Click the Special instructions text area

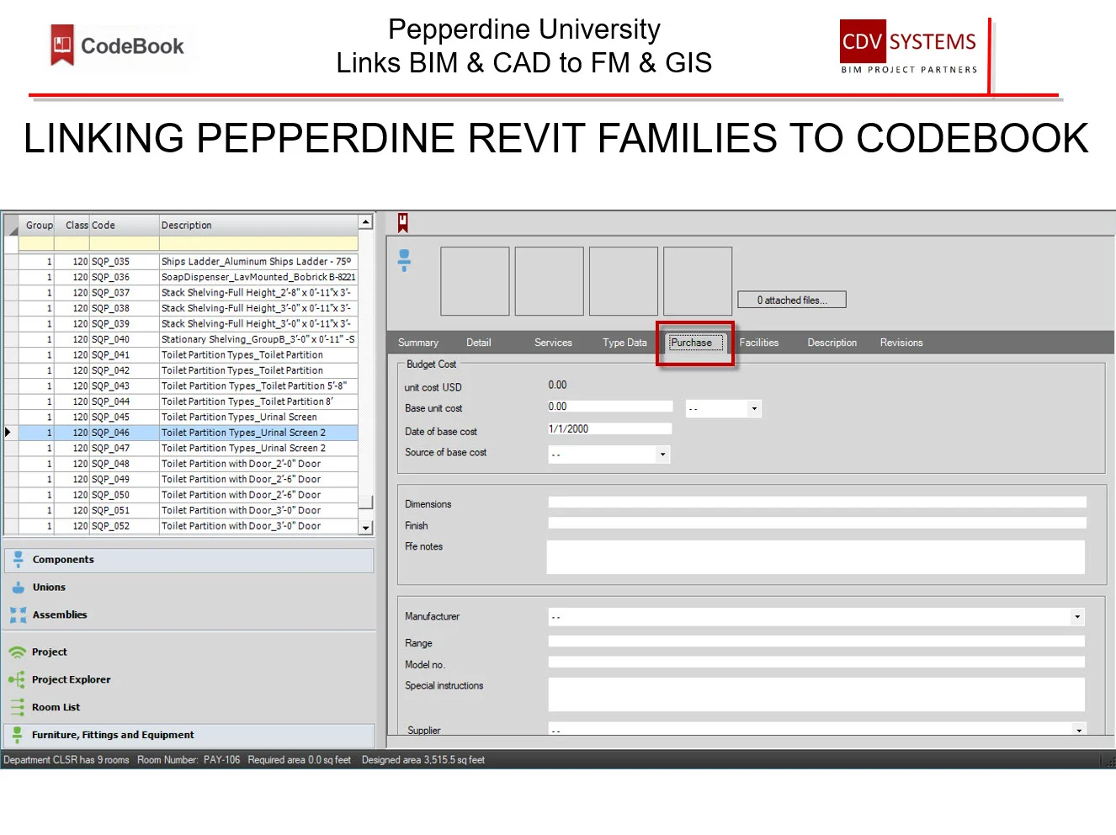(x=816, y=694)
